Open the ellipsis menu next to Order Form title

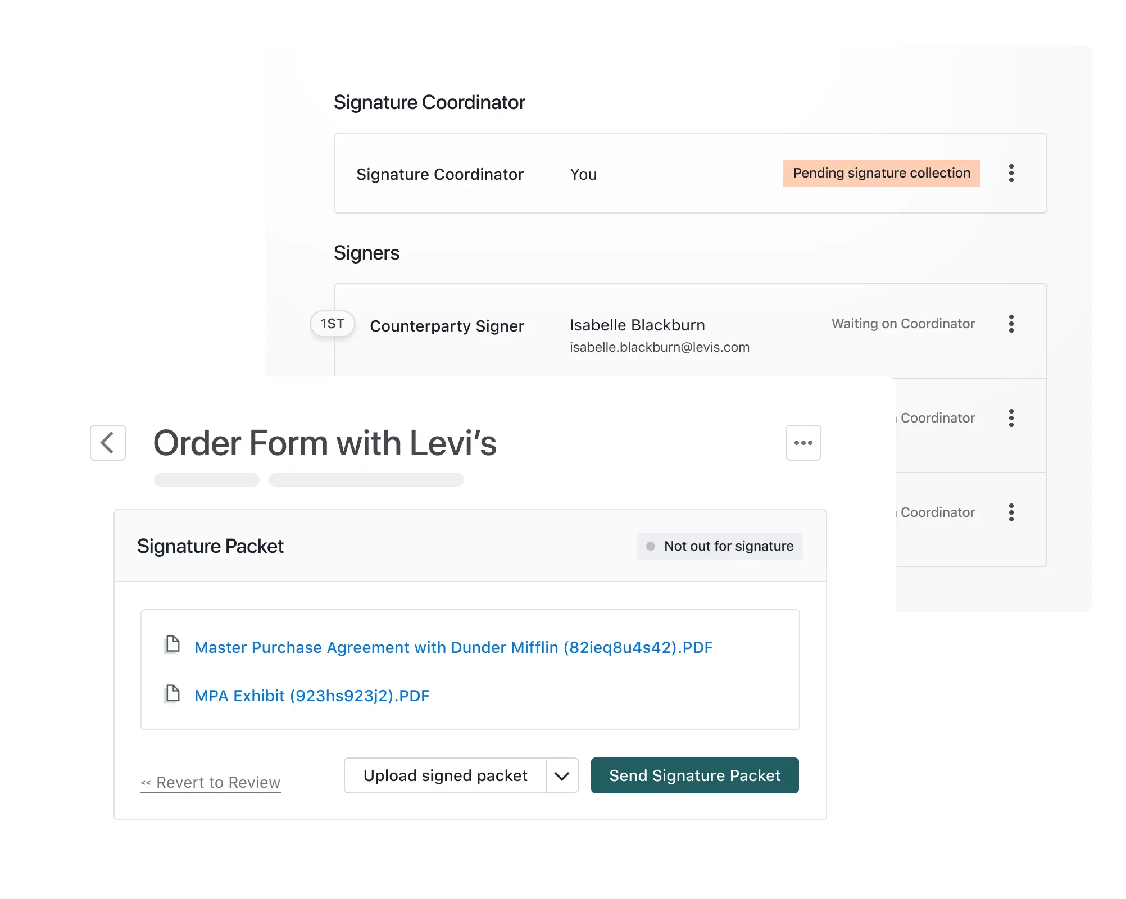[x=803, y=443]
